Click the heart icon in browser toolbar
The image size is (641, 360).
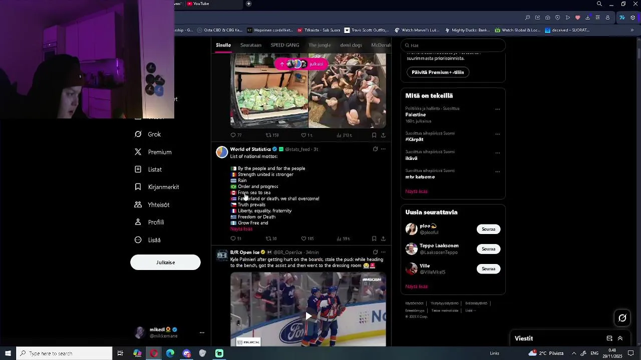(577, 17)
